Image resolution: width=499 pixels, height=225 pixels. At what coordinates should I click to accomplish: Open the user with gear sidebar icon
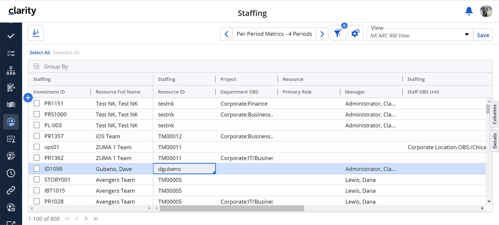[11, 207]
